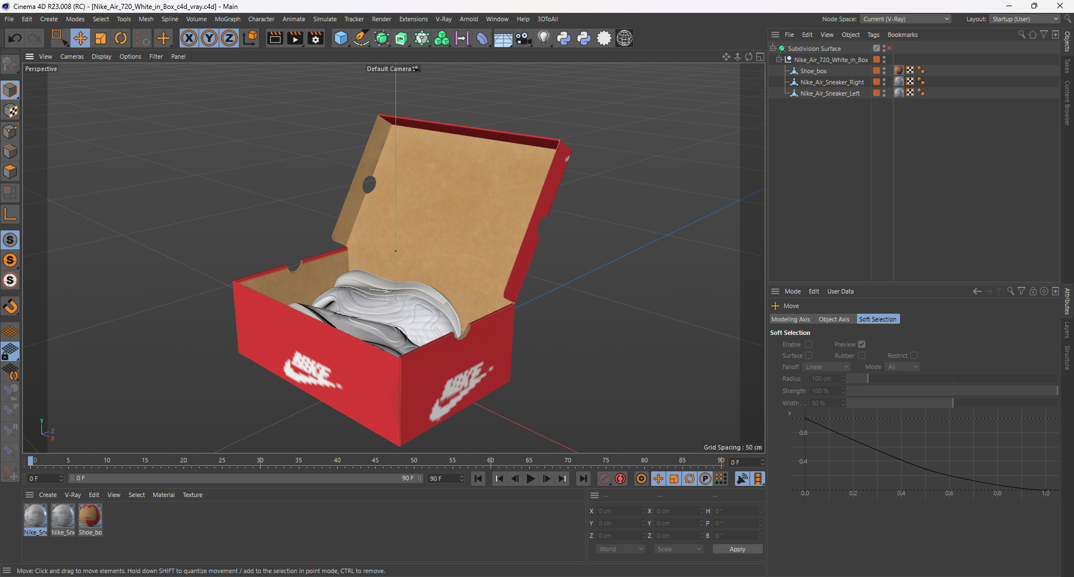This screenshot has width=1074, height=577.
Task: Select Texture mode checkered cube icon
Action: 10,111
